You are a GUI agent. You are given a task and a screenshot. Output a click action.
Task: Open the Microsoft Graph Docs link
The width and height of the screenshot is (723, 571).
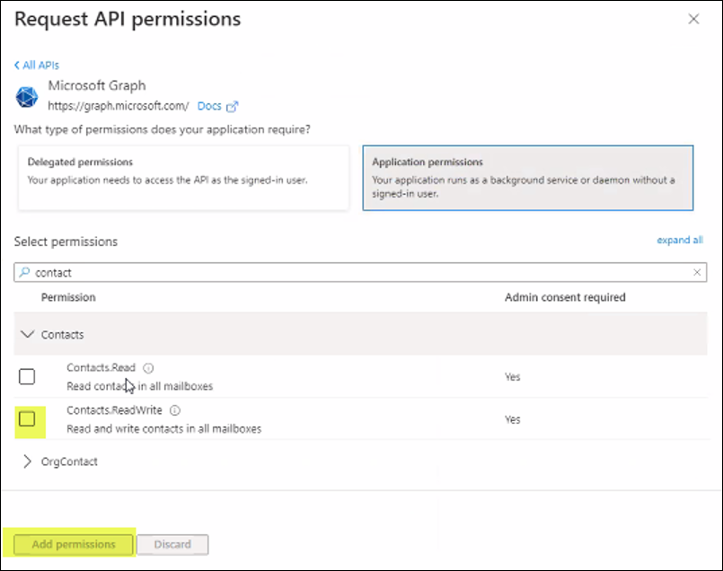(209, 105)
